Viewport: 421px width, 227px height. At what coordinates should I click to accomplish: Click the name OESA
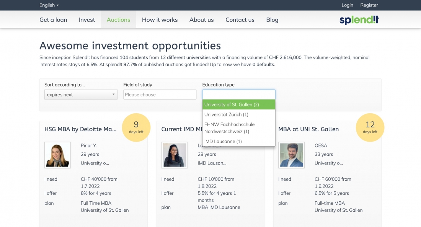pyautogui.click(x=321, y=145)
